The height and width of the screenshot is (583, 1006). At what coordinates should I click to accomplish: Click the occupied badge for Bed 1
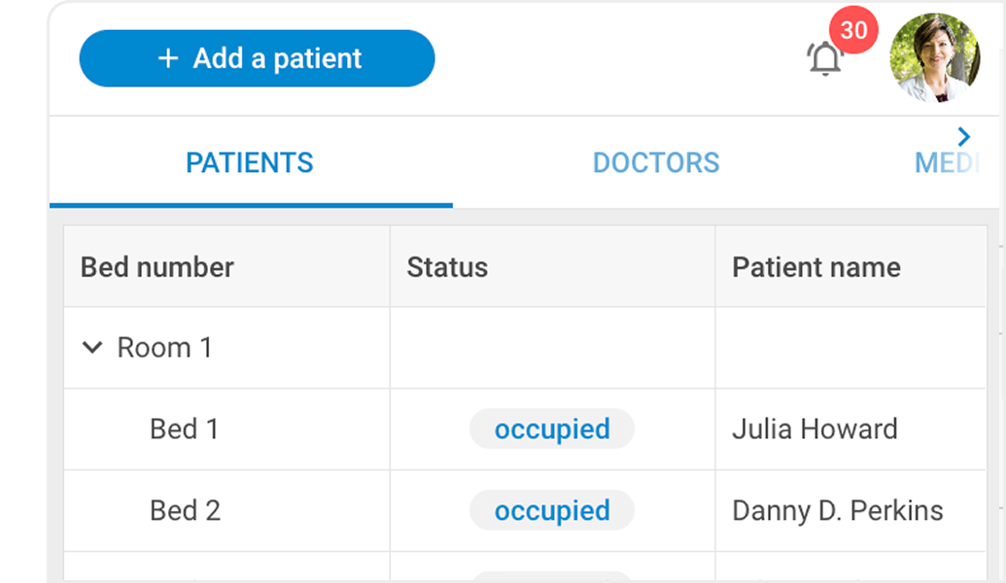click(552, 429)
